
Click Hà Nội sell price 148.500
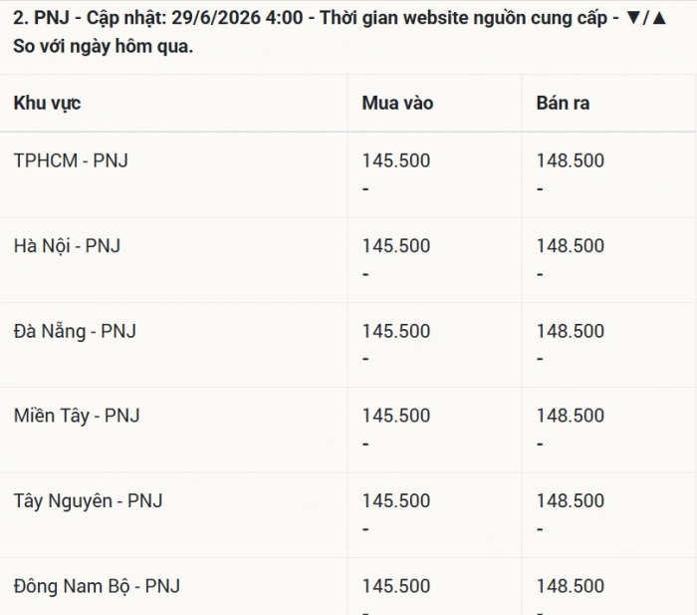tap(571, 246)
